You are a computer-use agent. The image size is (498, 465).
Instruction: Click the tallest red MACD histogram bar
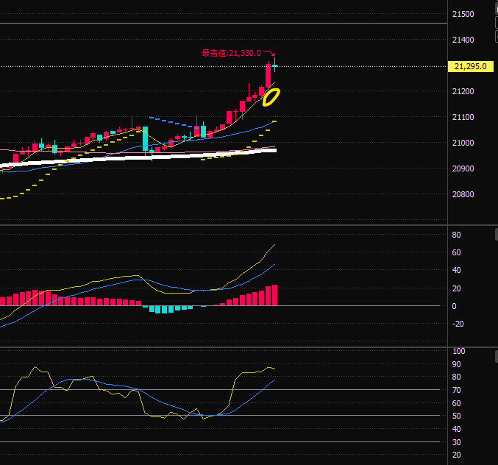[275, 295]
